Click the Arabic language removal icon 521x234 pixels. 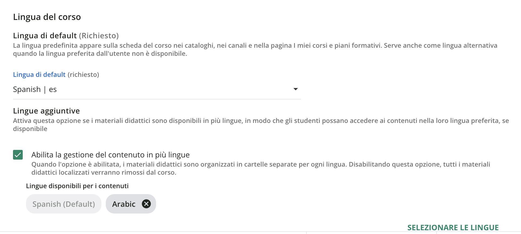[x=147, y=204]
